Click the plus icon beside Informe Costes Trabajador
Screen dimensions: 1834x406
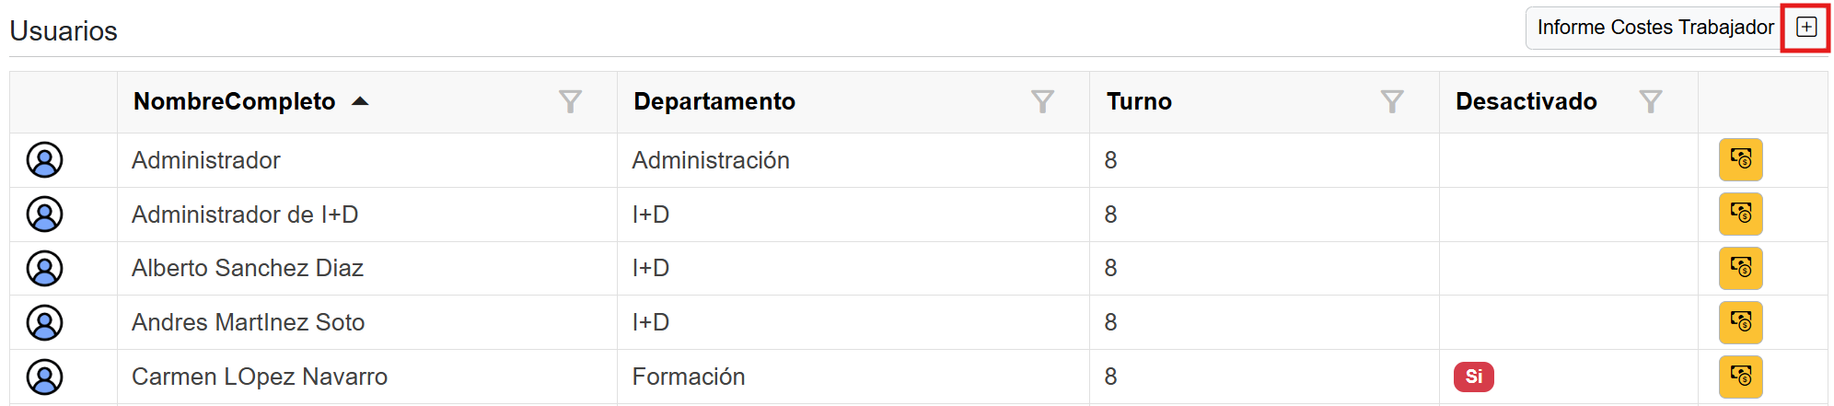(1806, 27)
